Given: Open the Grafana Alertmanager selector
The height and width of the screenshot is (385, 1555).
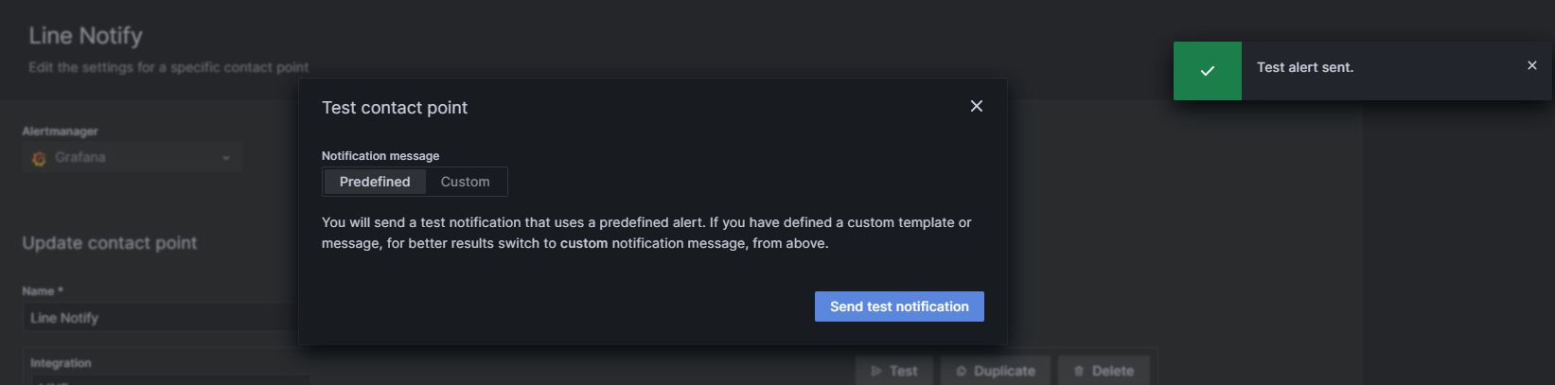Looking at the screenshot, I should pos(133,158).
